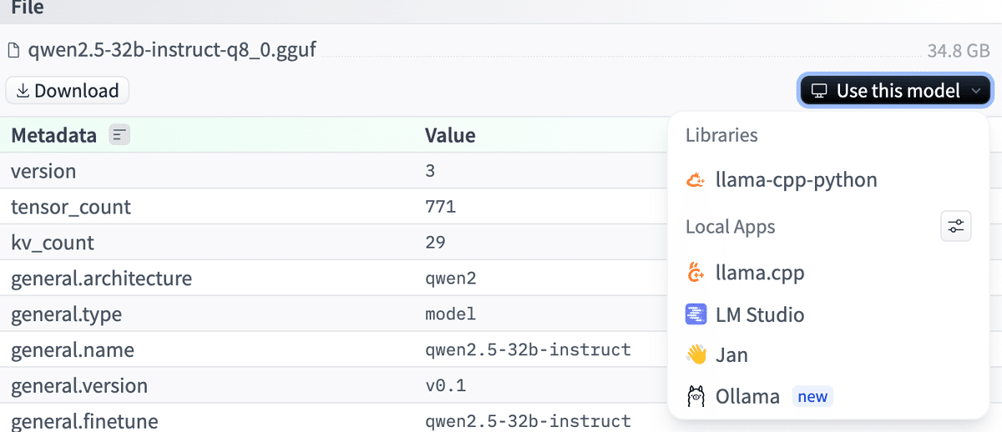Viewport: 1002px width, 432px height.
Task: Click the chevron on Use this model
Action: point(975,91)
